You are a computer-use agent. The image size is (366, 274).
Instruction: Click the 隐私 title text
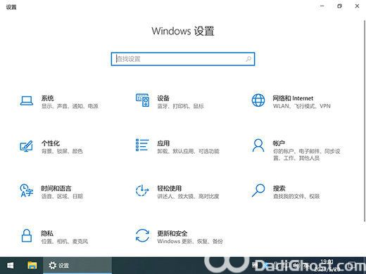pyautogui.click(x=47, y=233)
